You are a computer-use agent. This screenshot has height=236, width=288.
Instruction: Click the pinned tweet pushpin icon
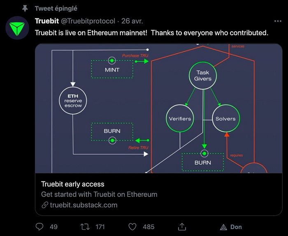pyautogui.click(x=25, y=9)
